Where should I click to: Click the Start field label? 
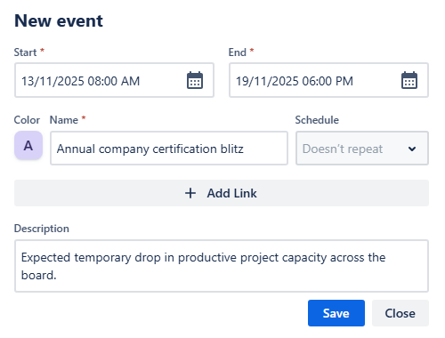(x=25, y=52)
